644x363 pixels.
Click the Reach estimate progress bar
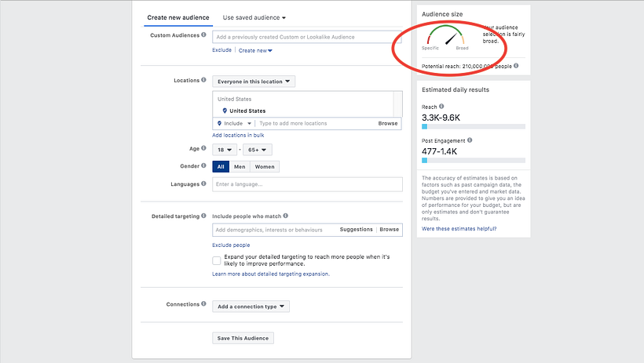click(473, 127)
